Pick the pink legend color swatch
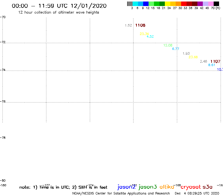 point(211,4)
